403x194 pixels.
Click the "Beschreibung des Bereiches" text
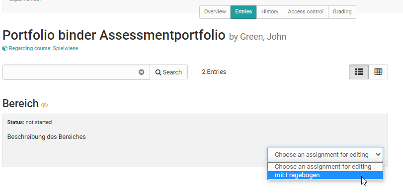point(47,137)
